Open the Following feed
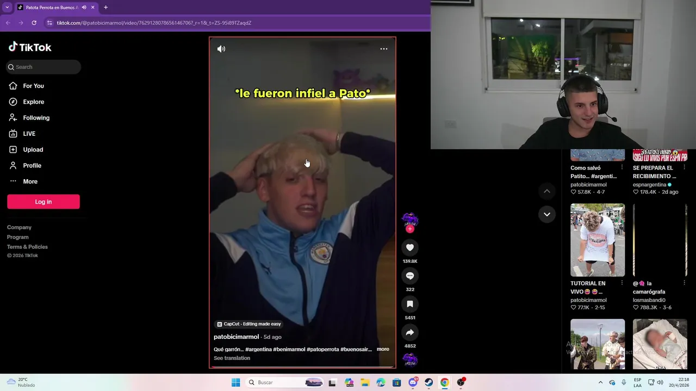Image resolution: width=696 pixels, height=391 pixels. [36, 118]
